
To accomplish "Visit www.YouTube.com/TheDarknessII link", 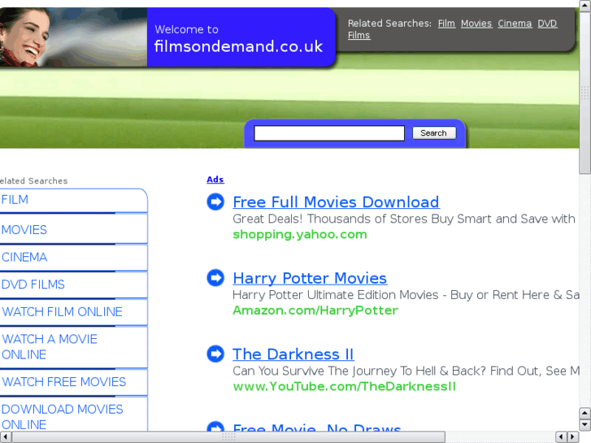I will click(344, 386).
